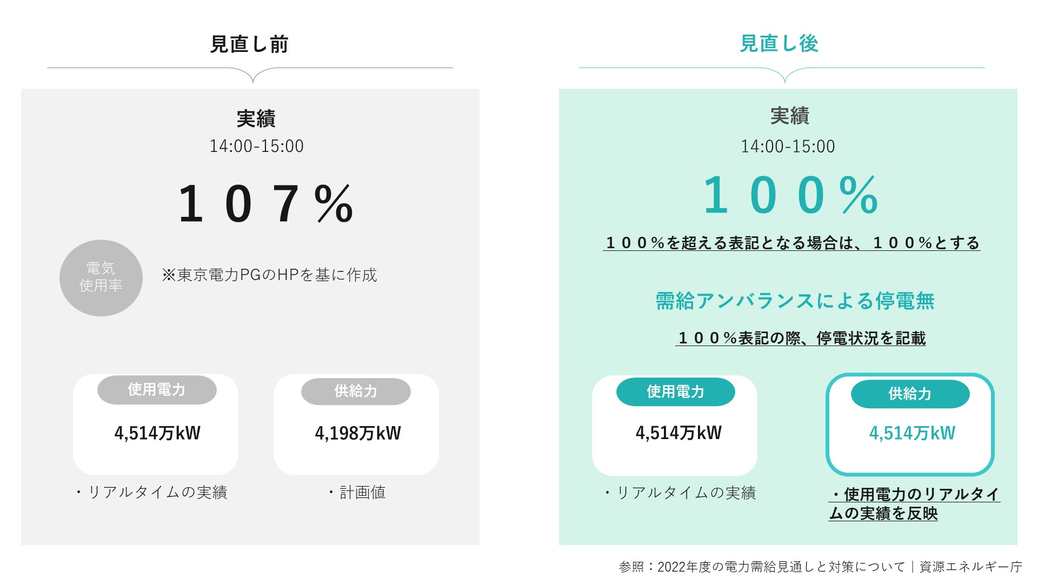Click the teal bracket under 見直し後

(x=782, y=75)
